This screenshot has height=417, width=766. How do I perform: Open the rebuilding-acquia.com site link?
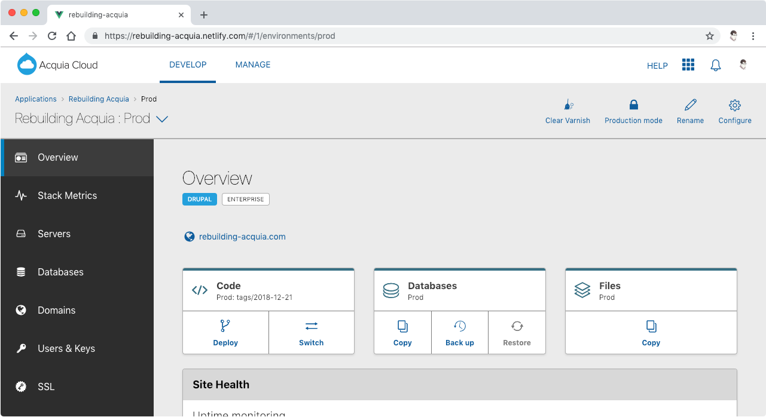coord(242,237)
